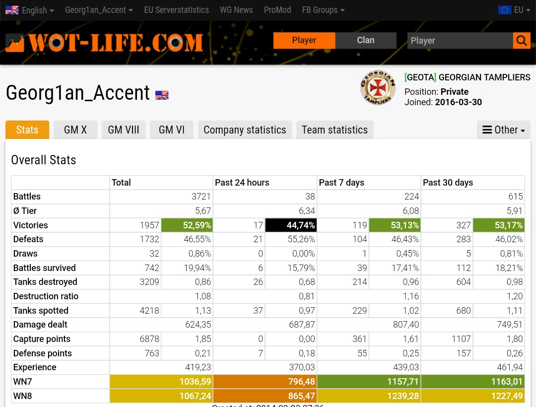Click the green 53,13% victories cell
This screenshot has width=536, height=407.
click(395, 225)
